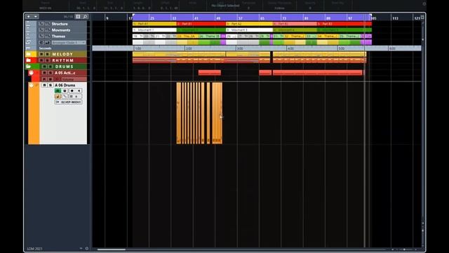Collapse the open DRUMS folder icon
The height and width of the screenshot is (253, 449).
(28, 67)
